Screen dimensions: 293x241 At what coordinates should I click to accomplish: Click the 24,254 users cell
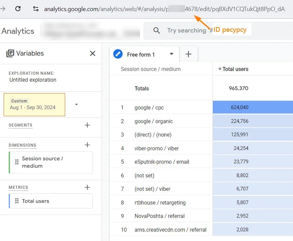253,148
